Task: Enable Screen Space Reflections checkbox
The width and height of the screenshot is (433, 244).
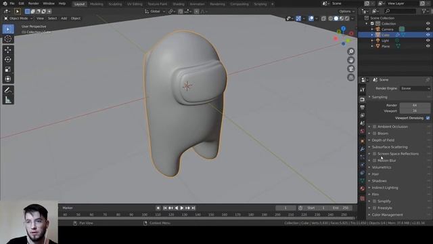Action: point(375,154)
